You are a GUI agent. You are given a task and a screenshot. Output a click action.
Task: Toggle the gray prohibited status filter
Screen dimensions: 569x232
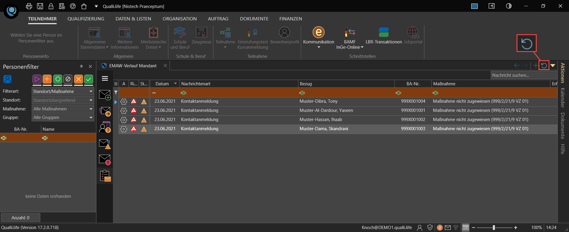pos(68,79)
